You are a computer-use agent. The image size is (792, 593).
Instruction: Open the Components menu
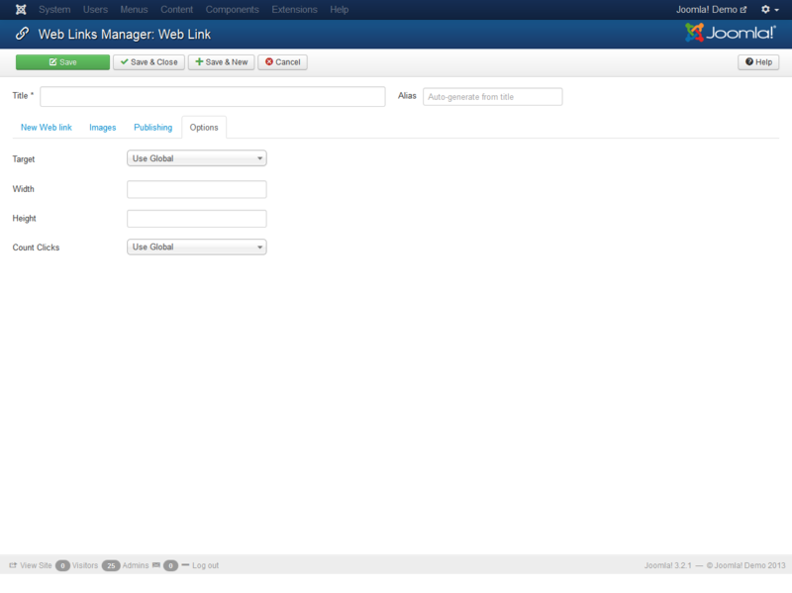click(x=232, y=10)
